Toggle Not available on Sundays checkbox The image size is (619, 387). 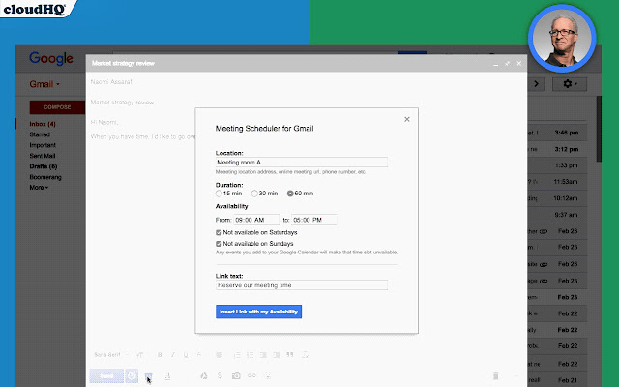[x=220, y=244]
